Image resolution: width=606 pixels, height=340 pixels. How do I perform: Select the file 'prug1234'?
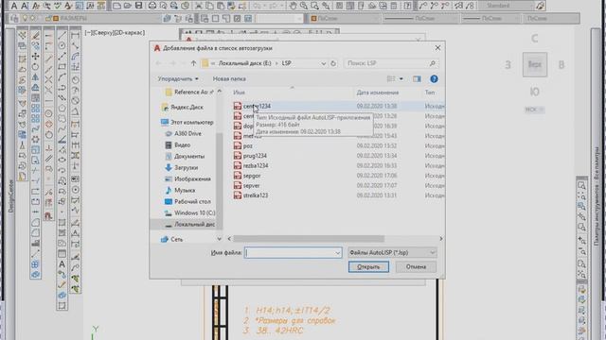point(255,156)
